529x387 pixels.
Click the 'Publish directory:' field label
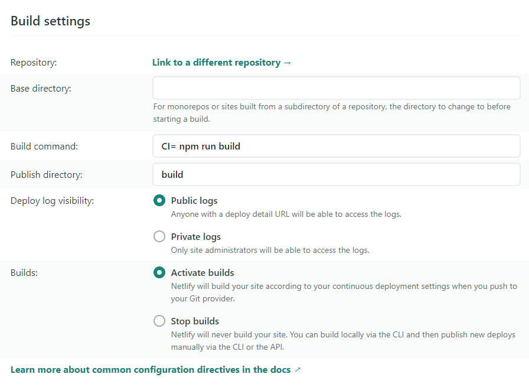[x=47, y=175]
